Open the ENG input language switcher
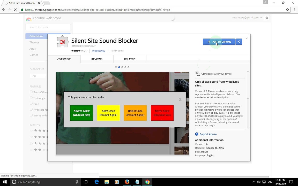This screenshot has width=298, height=186. [270, 182]
